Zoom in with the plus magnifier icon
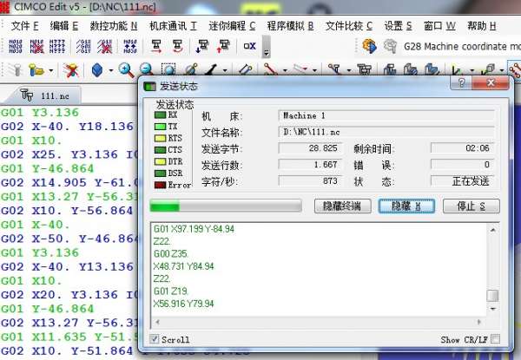This screenshot has height=360, width=521. click(x=126, y=70)
